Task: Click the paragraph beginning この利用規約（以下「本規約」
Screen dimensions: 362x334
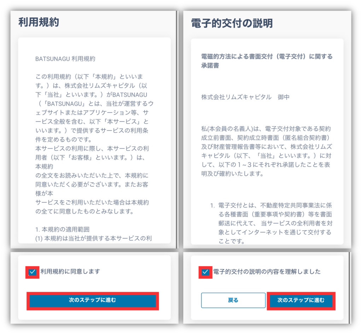Action: 94,108
